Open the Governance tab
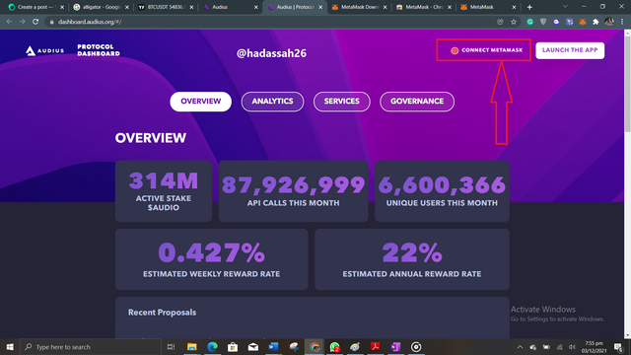Viewport: 631px width, 355px height. [x=417, y=102]
